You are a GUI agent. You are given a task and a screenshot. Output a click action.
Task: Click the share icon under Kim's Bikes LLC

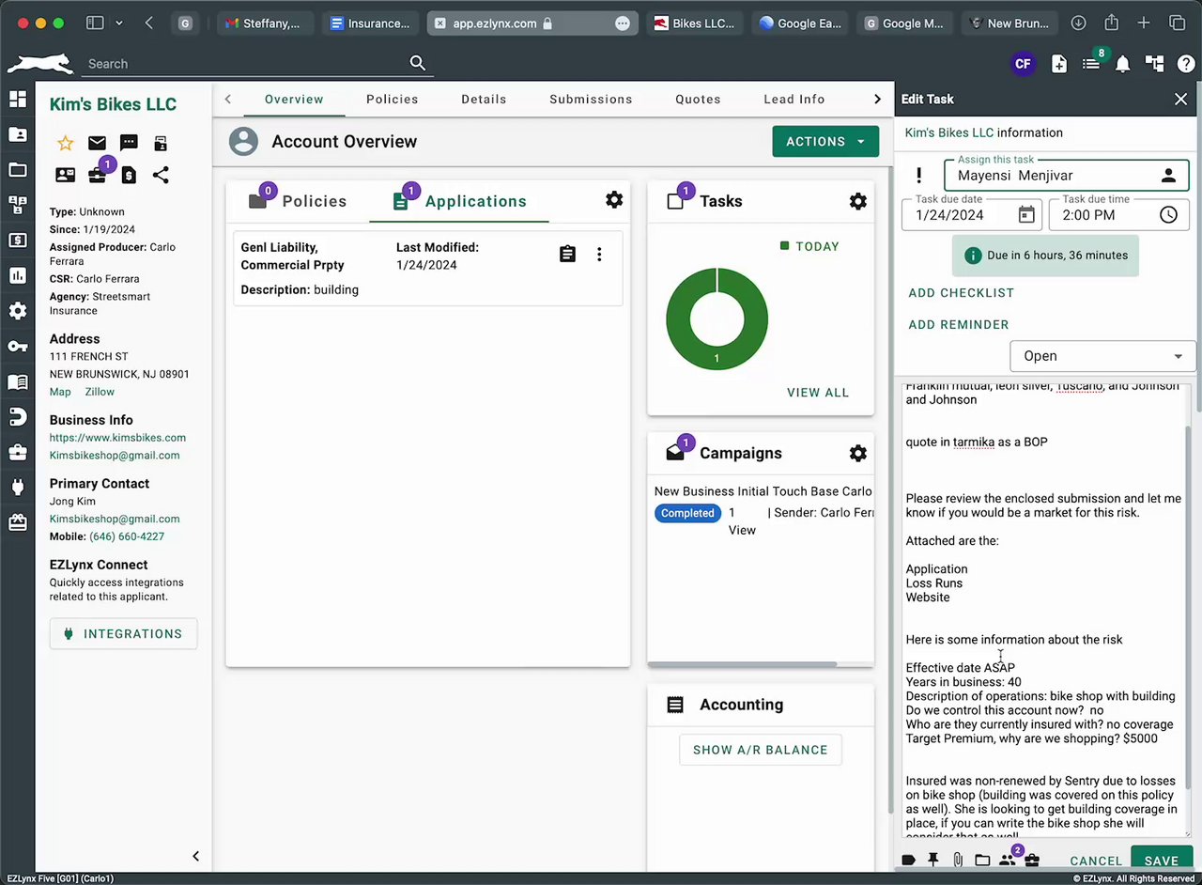coord(161,175)
